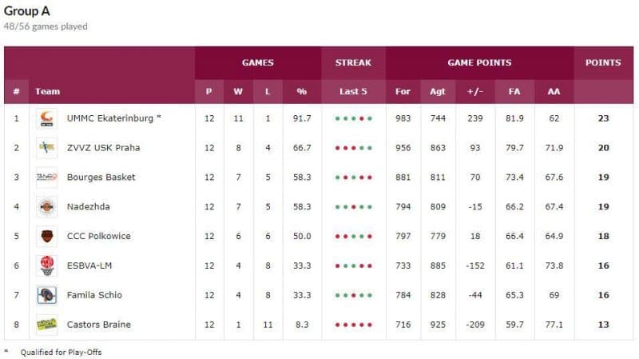Image resolution: width=639 pixels, height=359 pixels.
Task: Sort the table by W column
Action: (238, 91)
